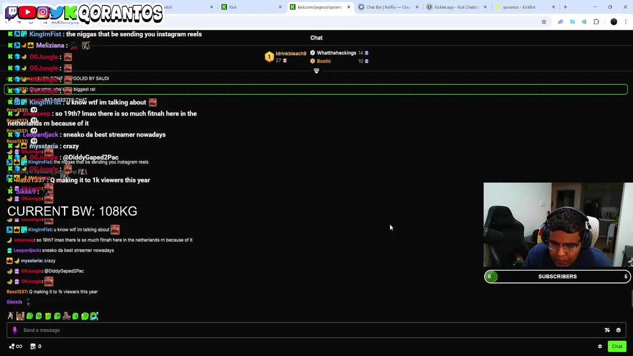Open the Chat Bot | BotRix tab

(388, 7)
